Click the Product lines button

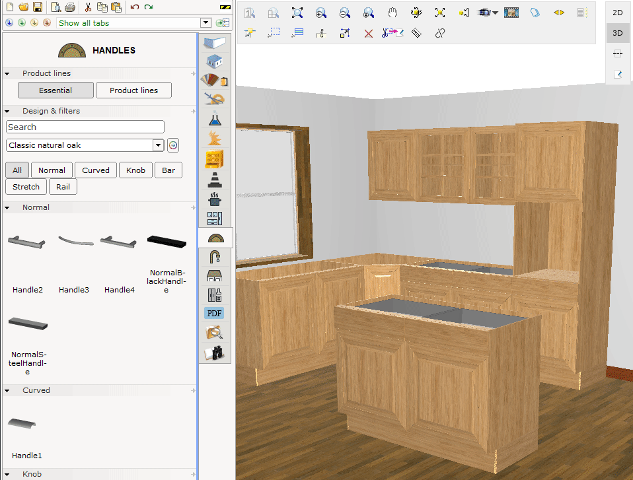[133, 90]
